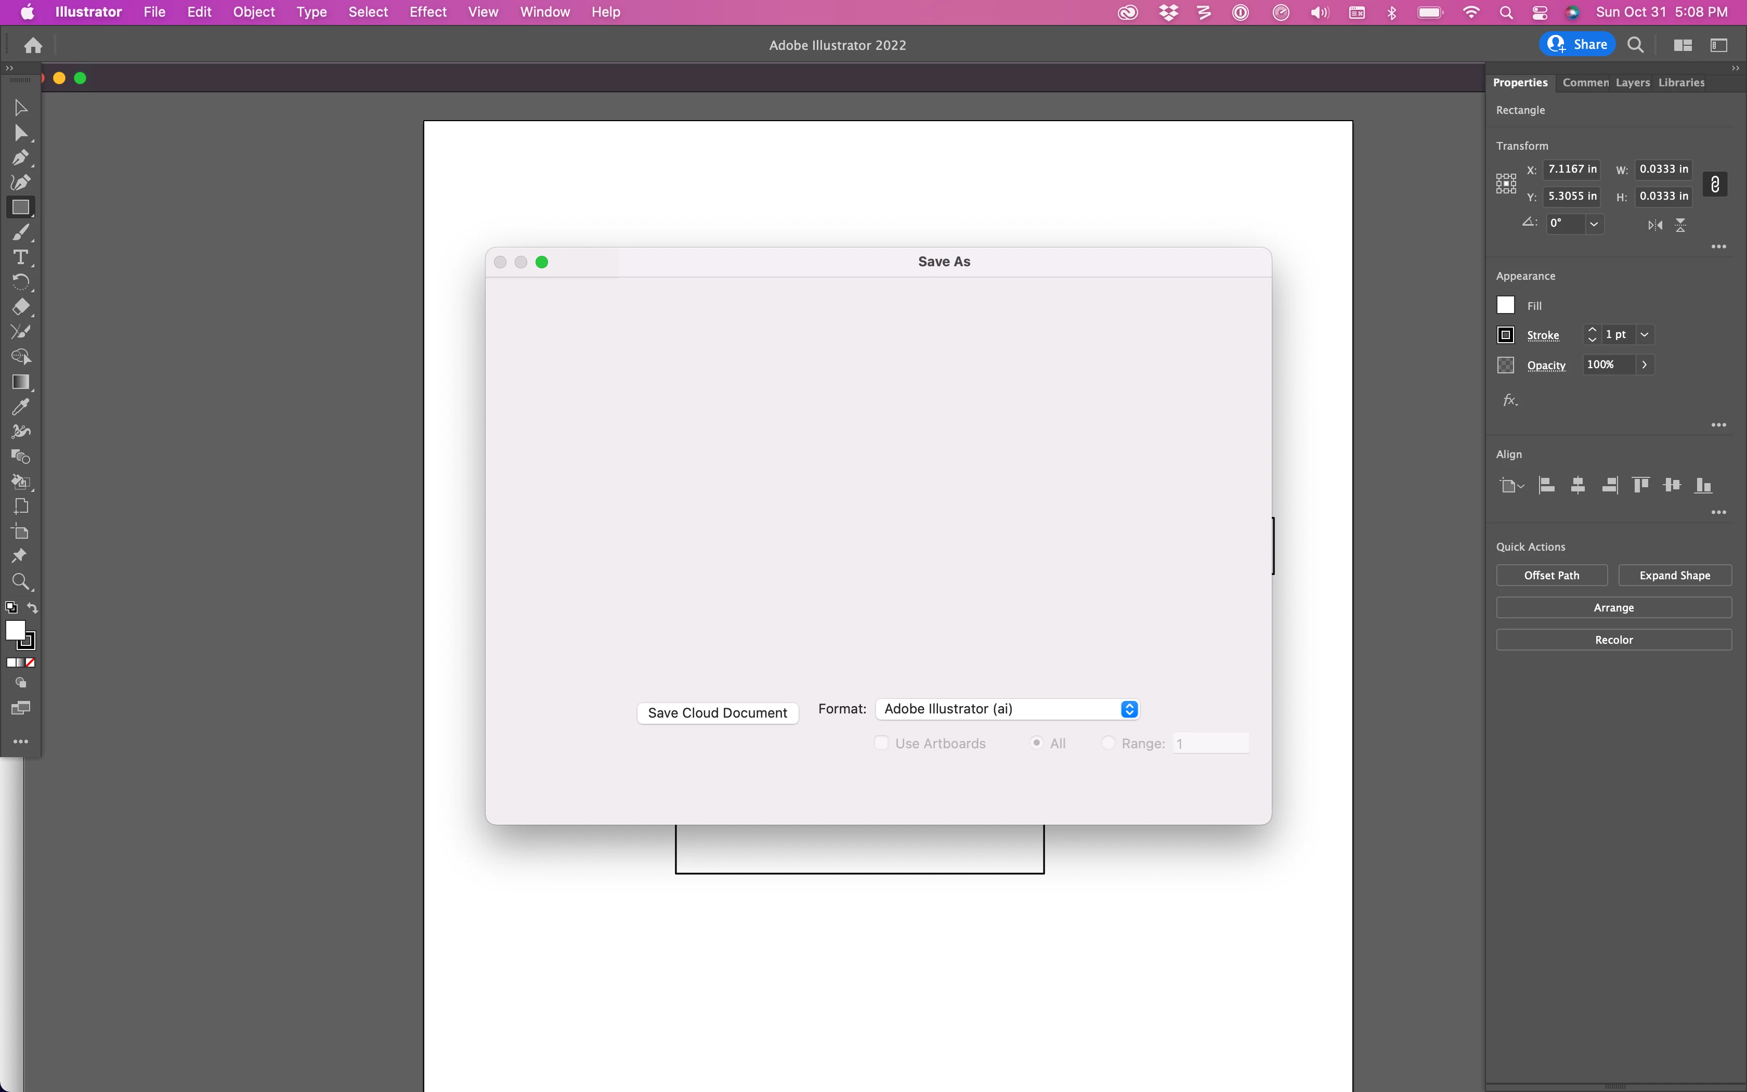This screenshot has height=1092, width=1747.
Task: Choose the Eyedropper tool
Action: pos(20,407)
